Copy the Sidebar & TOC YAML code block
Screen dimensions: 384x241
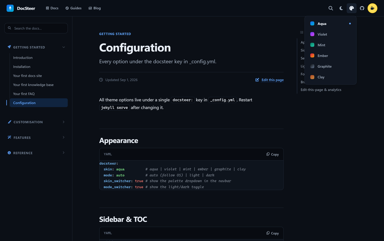tap(272, 233)
